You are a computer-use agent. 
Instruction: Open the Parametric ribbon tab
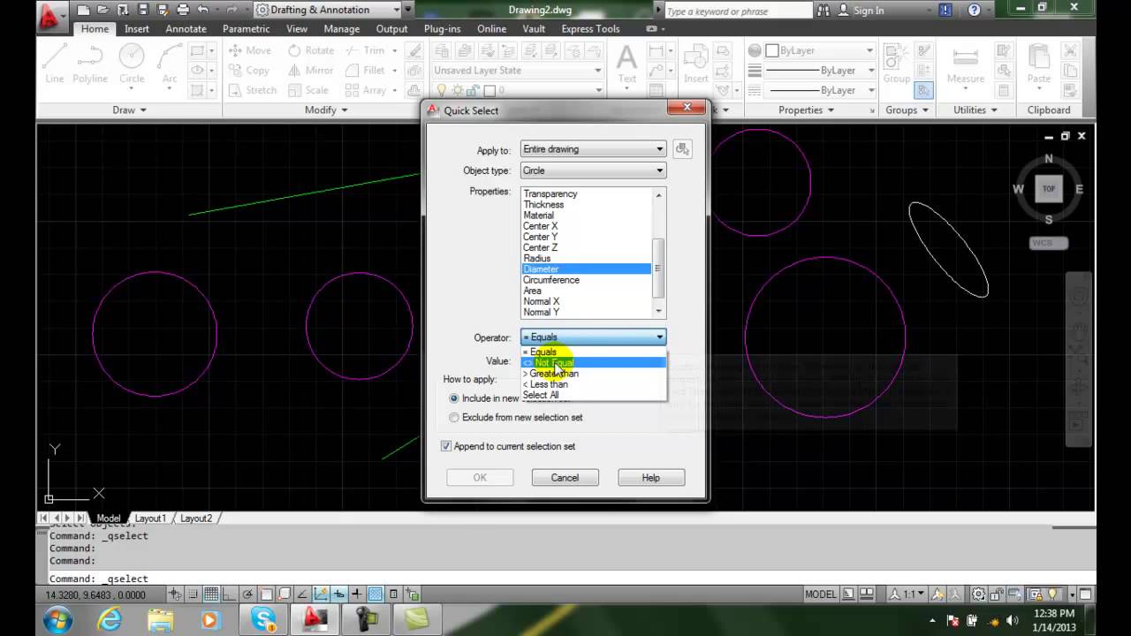tap(247, 29)
